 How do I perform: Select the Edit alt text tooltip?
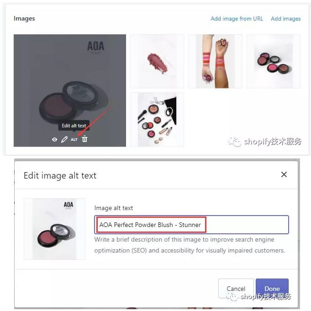[x=74, y=126]
